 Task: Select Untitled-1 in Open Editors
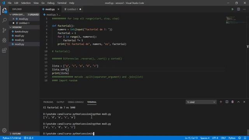24,23
